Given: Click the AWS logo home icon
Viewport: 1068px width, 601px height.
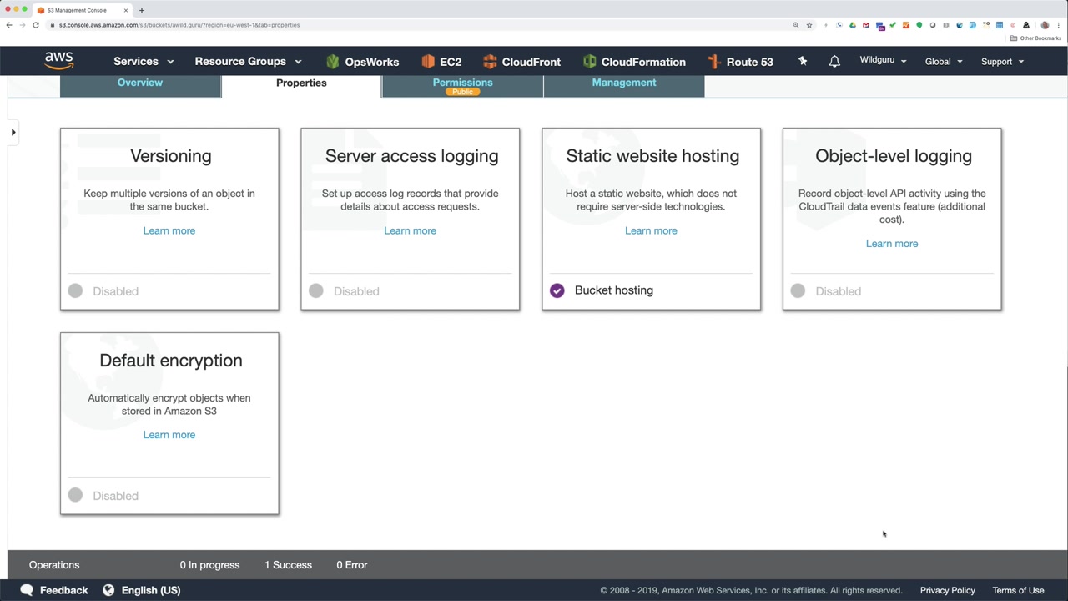Looking at the screenshot, I should coord(59,61).
